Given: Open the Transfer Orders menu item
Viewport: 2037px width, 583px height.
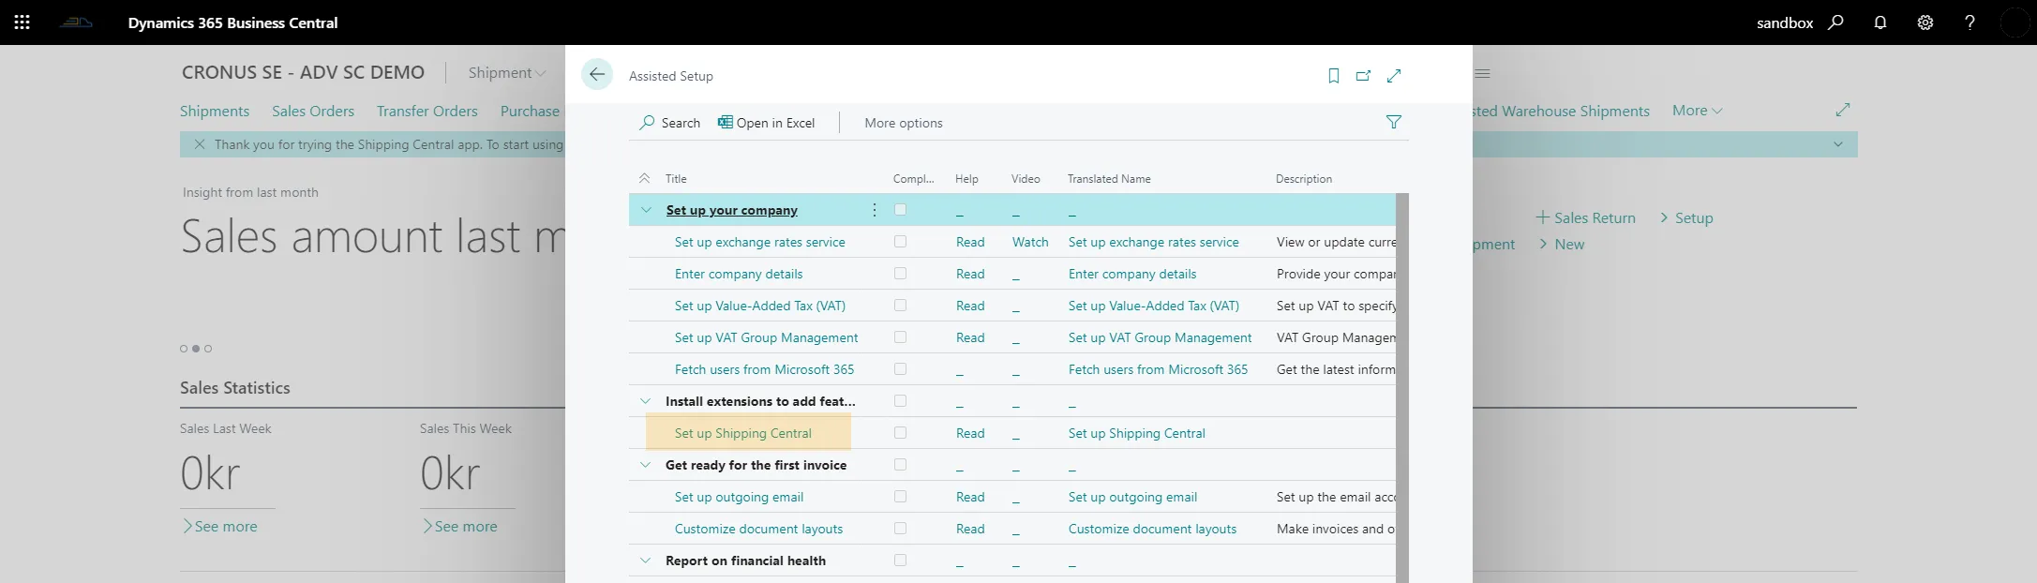Looking at the screenshot, I should tap(427, 112).
